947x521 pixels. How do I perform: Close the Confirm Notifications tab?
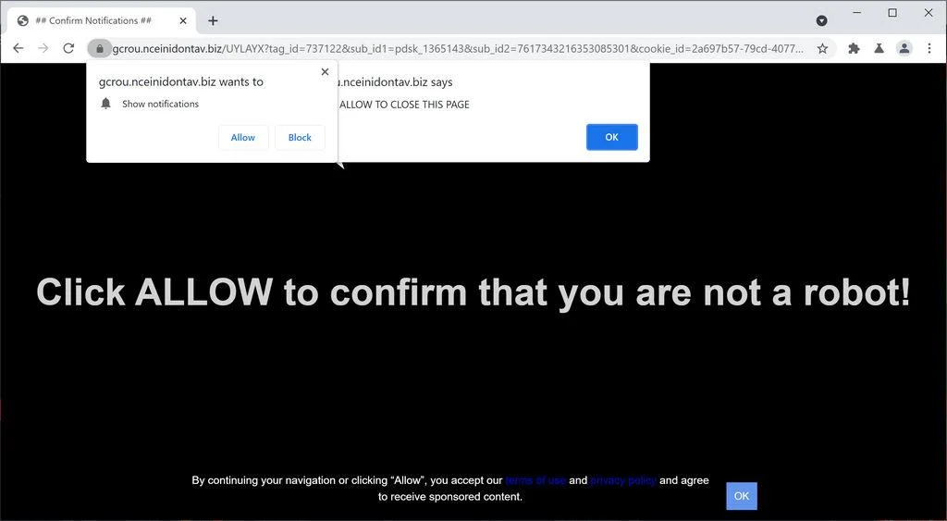click(183, 20)
